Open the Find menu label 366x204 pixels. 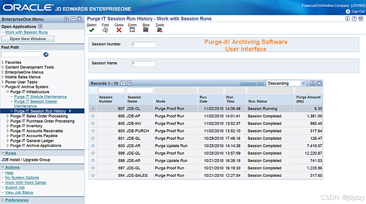pos(105,25)
